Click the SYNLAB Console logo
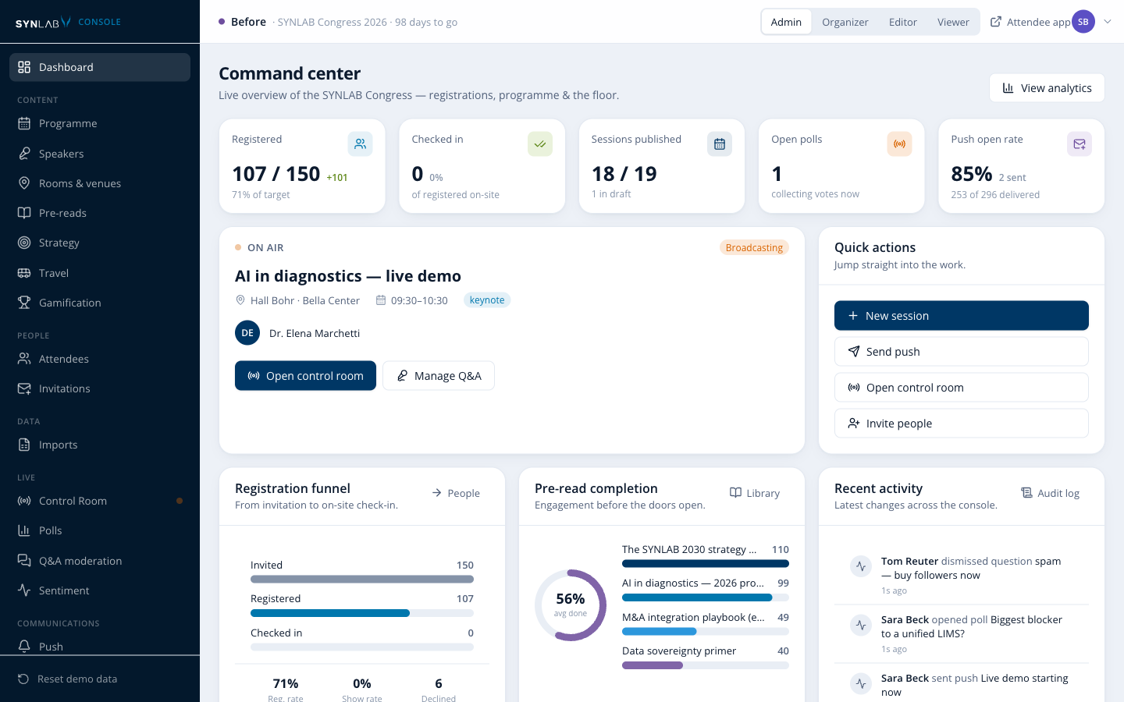Image resolution: width=1124 pixels, height=702 pixels. click(x=69, y=22)
